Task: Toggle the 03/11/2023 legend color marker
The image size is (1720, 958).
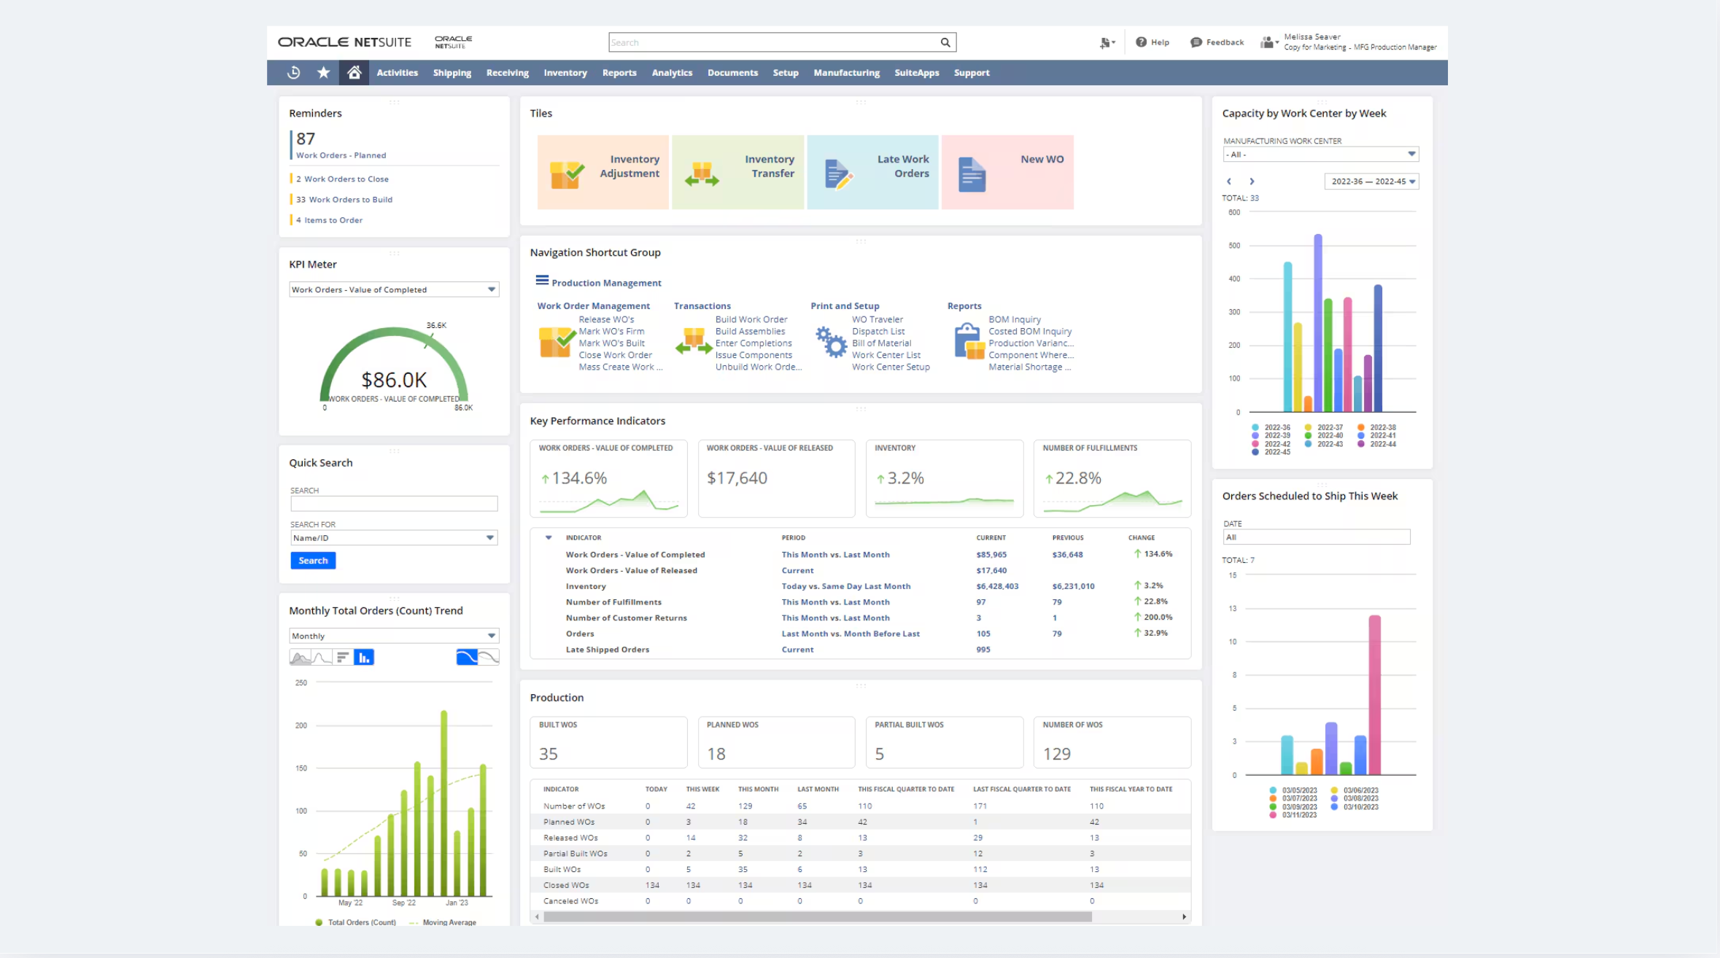Action: [x=1273, y=815]
